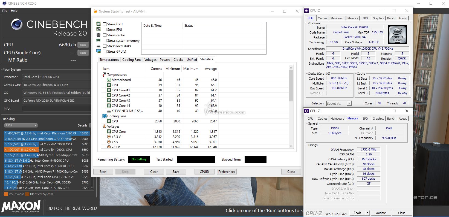
Task: Click the AIDA64 flame title bar icon
Action: coord(95,11)
